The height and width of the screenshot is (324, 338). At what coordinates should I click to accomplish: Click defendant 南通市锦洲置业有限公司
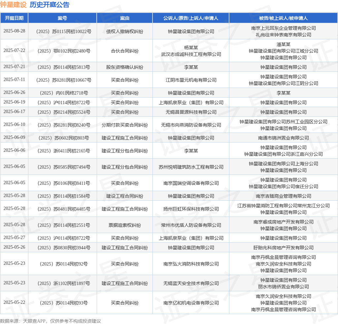tap(283, 138)
